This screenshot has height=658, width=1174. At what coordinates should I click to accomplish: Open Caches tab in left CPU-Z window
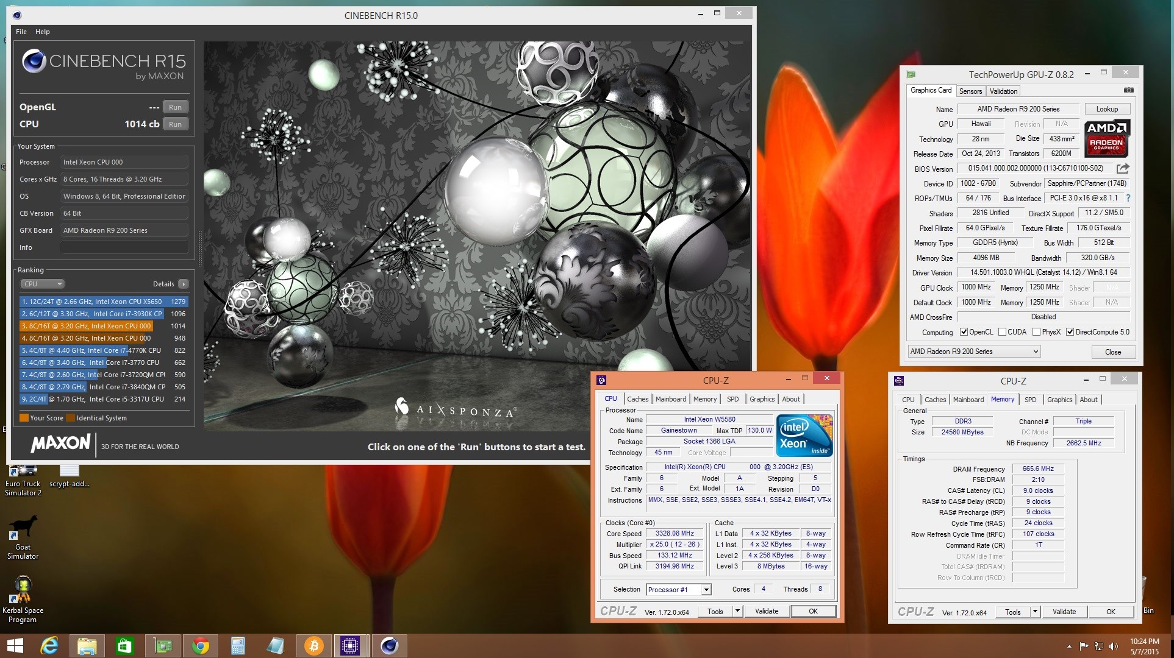click(638, 399)
